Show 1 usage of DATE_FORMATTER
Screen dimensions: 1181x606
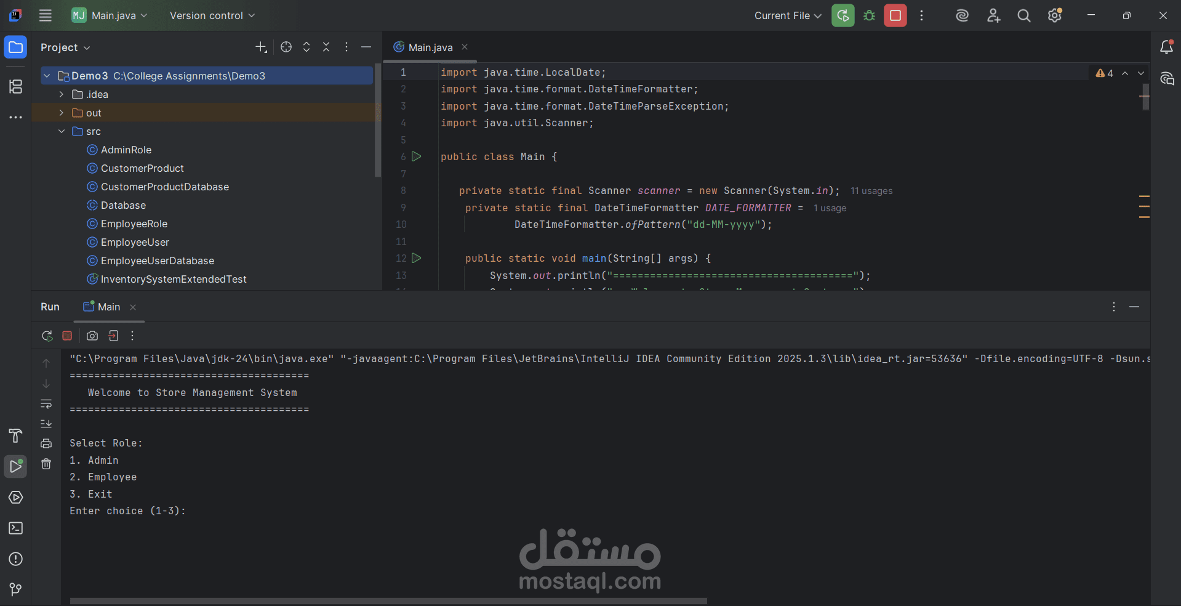coord(830,208)
